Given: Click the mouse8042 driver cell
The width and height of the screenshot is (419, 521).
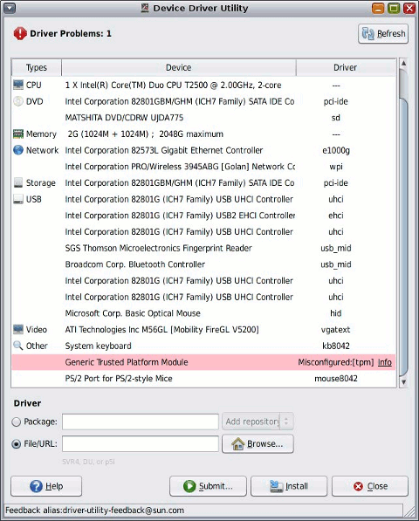Looking at the screenshot, I should pyautogui.click(x=336, y=379).
